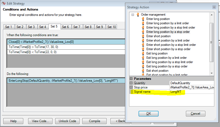Select condition ToTime(Time[0]) < ToTime(22, 0, 0)

point(66,52)
